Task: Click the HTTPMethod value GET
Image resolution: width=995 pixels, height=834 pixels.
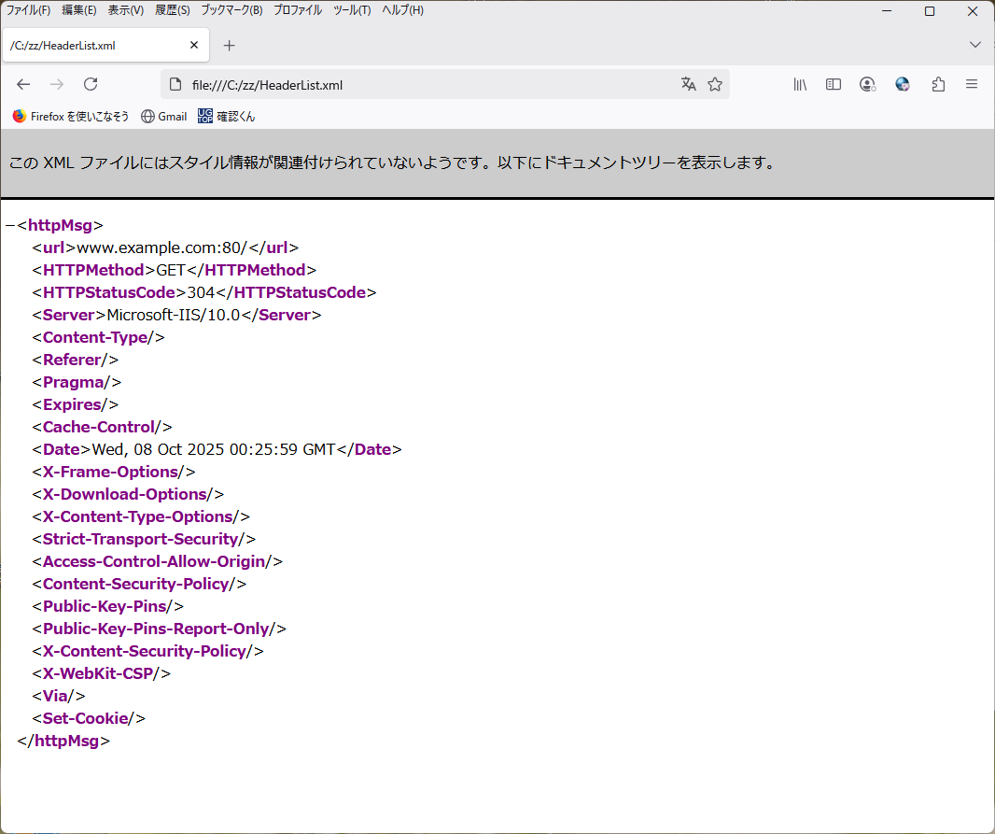Action: click(171, 270)
